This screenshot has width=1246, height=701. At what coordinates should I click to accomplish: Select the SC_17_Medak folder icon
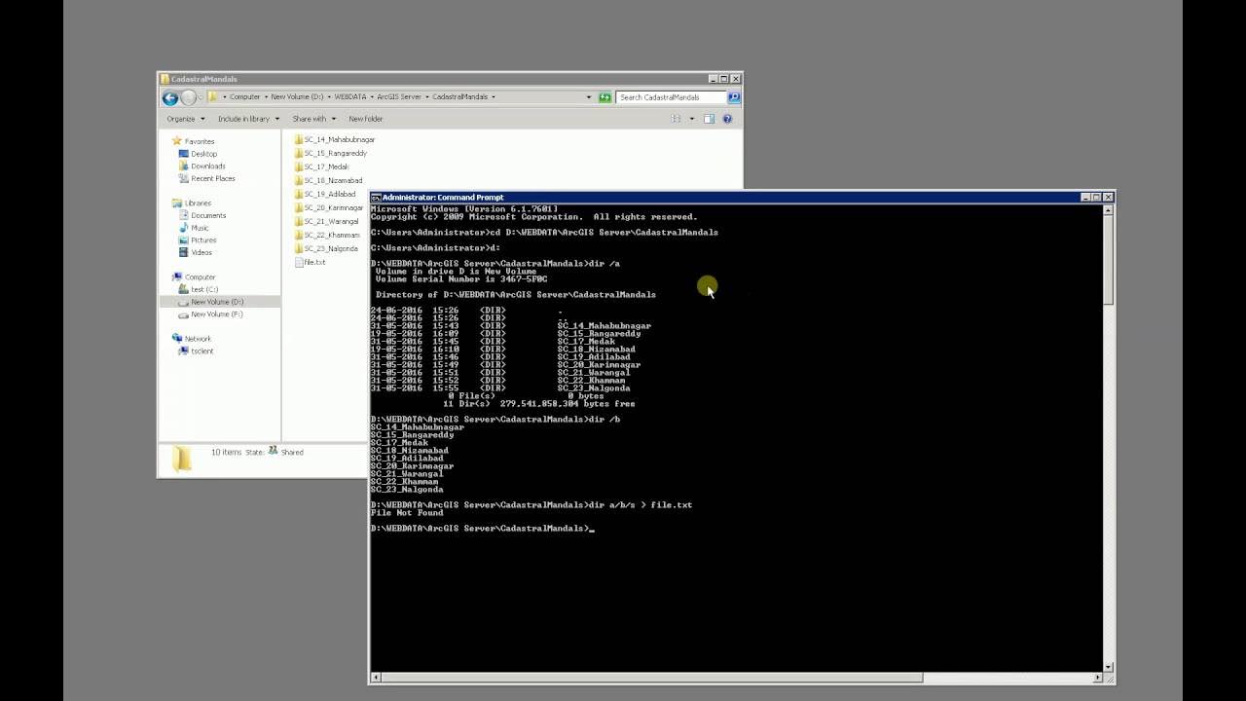299,166
